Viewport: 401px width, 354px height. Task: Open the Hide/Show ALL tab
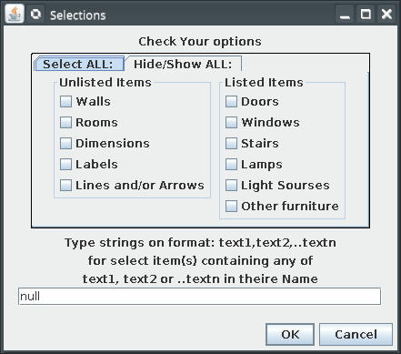[x=183, y=64]
